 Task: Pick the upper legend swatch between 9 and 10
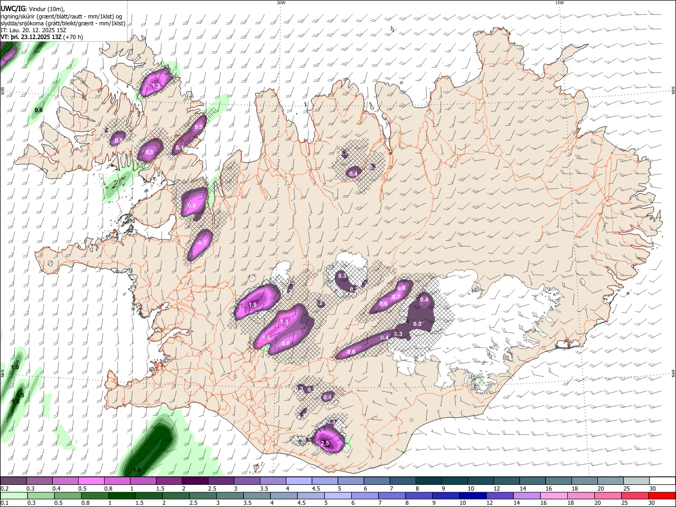454,481
